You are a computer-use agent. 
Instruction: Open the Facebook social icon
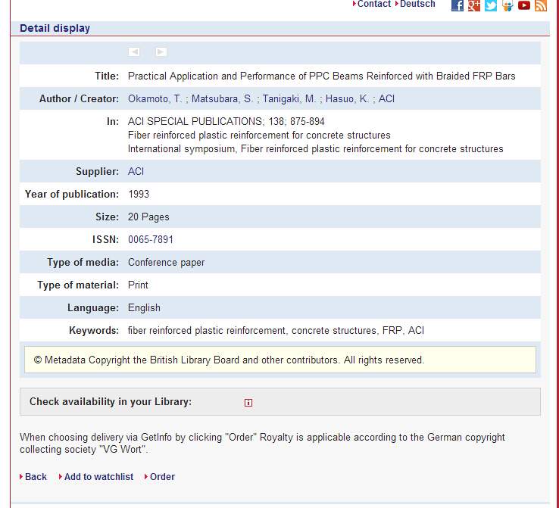[x=458, y=5]
